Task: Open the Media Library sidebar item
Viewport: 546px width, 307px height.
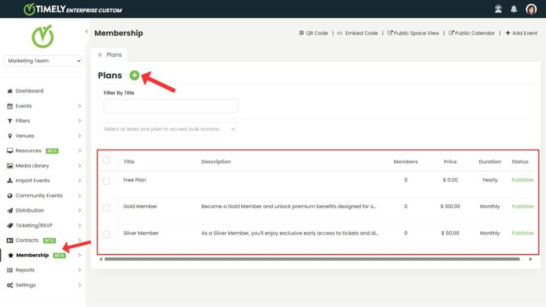Action: pos(32,166)
